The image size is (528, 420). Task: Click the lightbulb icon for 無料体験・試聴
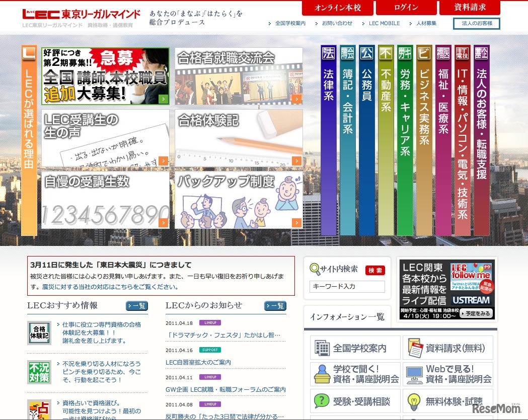(x=414, y=400)
